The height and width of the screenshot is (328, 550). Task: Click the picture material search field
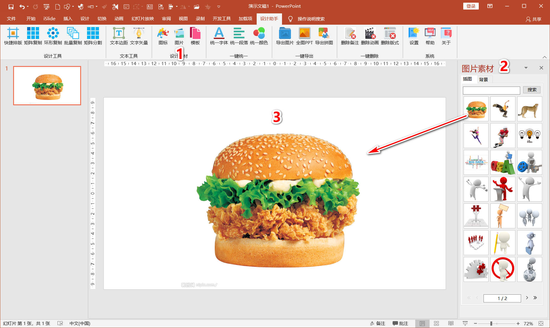point(492,90)
